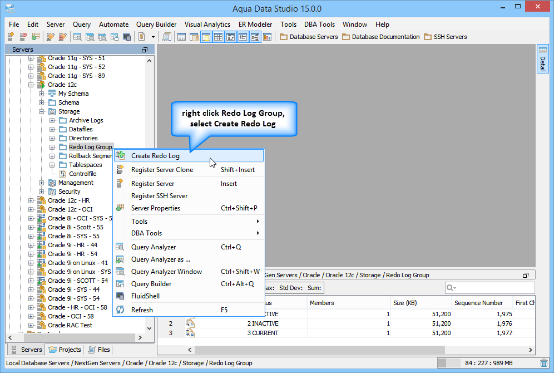Click the FluidShell icon in context menu
Viewport: 554px width, 373px height.
120,296
